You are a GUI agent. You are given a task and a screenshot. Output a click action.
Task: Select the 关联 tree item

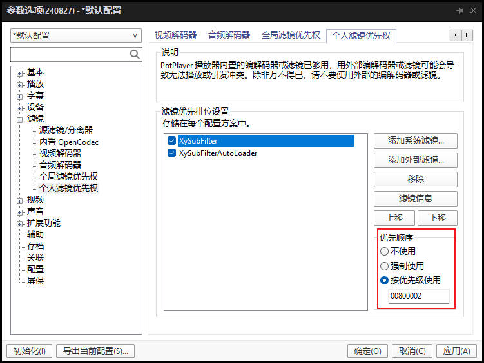35,257
